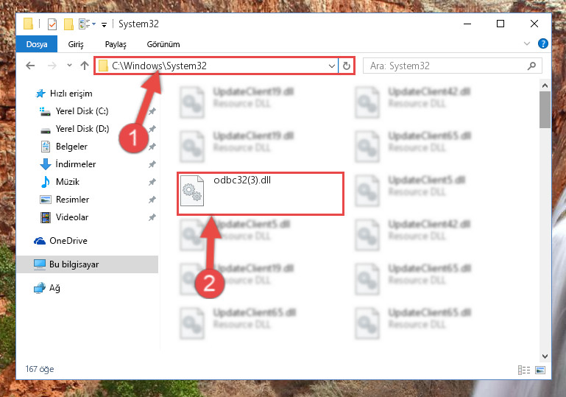The image size is (566, 397).
Task: Click the Up one level arrow
Action: pos(85,66)
